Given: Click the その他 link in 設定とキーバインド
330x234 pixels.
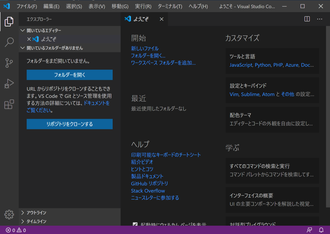Looking at the screenshot, I should [x=288, y=94].
